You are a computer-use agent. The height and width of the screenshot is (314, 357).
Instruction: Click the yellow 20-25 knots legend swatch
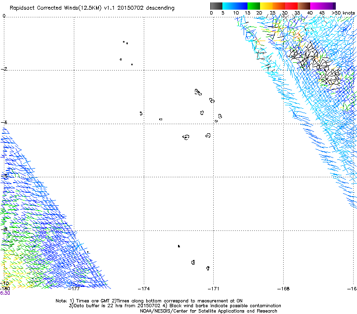click(266, 6)
